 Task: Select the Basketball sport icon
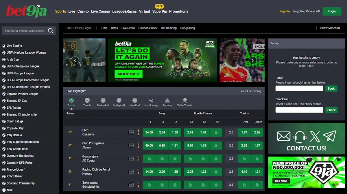pyautogui.click(x=103, y=102)
